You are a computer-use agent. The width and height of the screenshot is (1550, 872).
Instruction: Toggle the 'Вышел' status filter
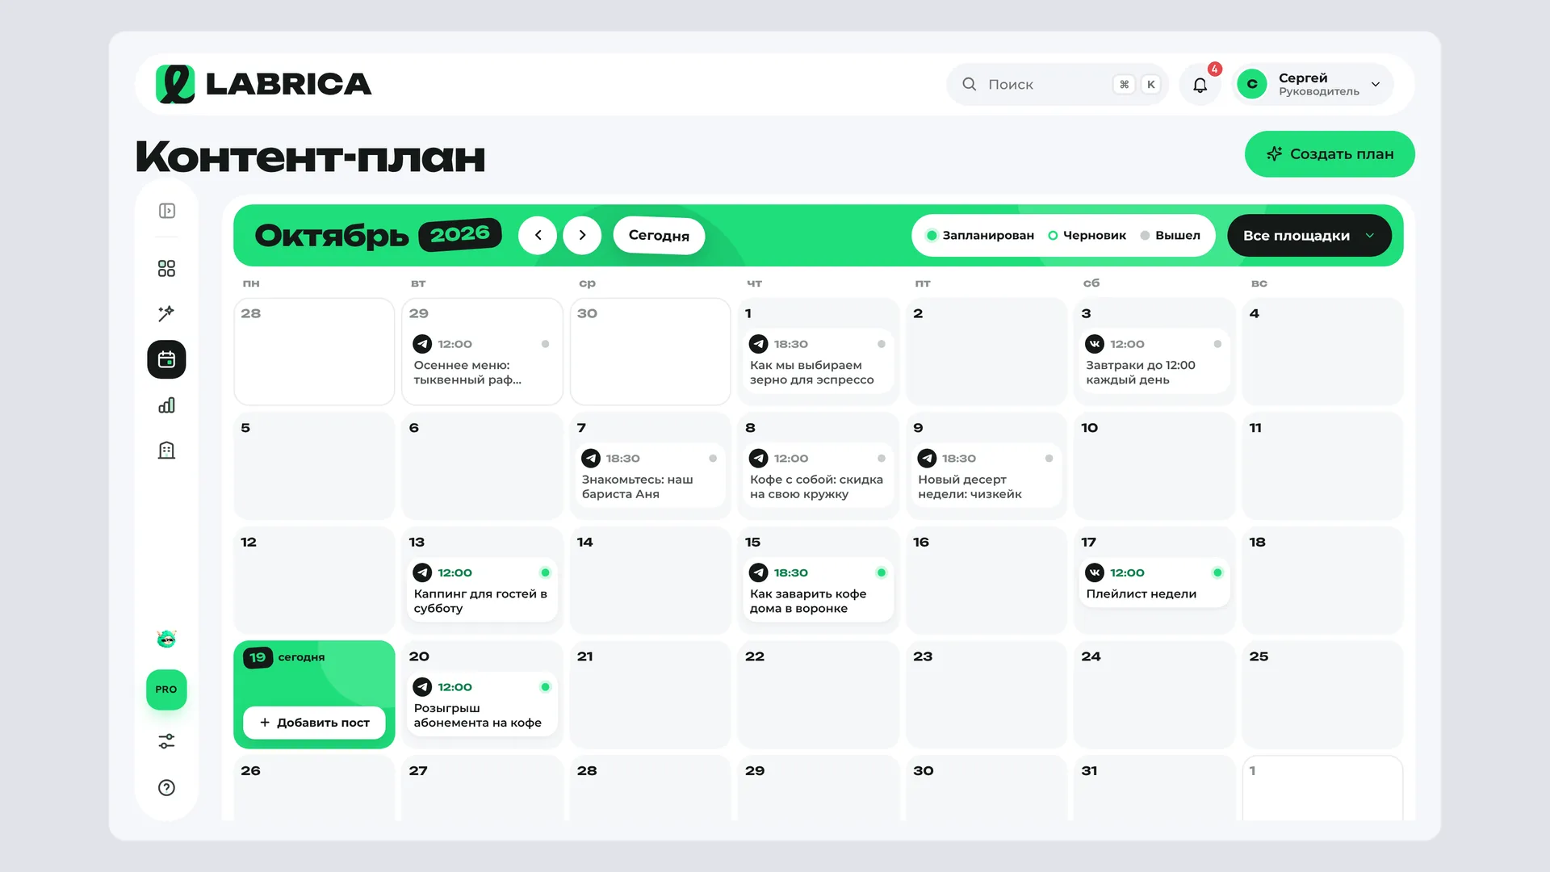tap(1171, 236)
